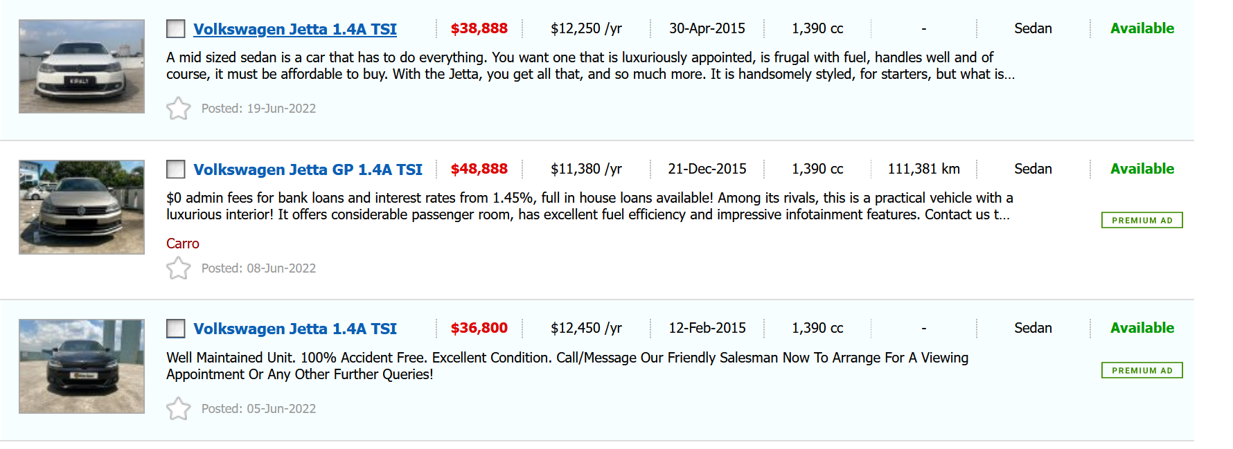Click the "A mid sized sedan" description text

tap(589, 66)
